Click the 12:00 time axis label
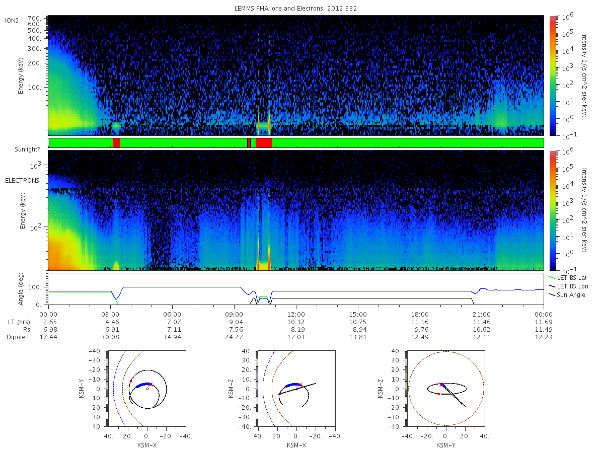Screen dimensions: 604x453 [x=296, y=314]
